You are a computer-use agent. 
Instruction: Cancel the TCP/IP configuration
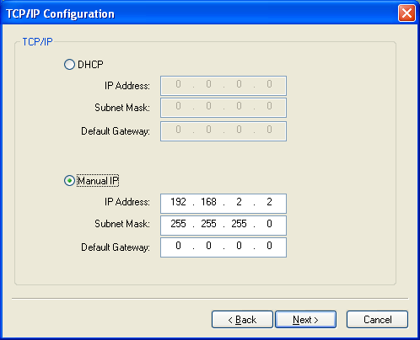[x=377, y=320]
